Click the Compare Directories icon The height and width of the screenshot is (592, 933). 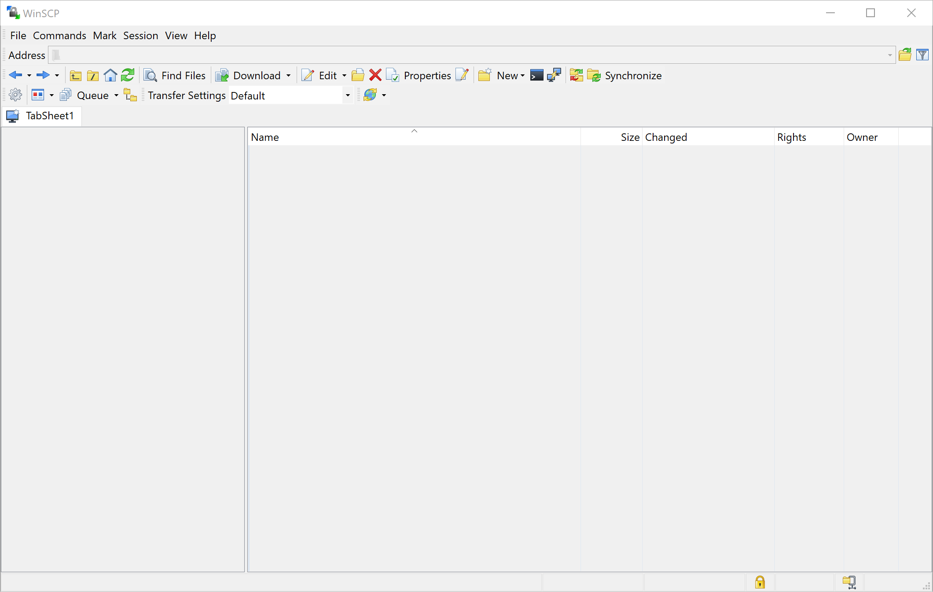click(576, 75)
